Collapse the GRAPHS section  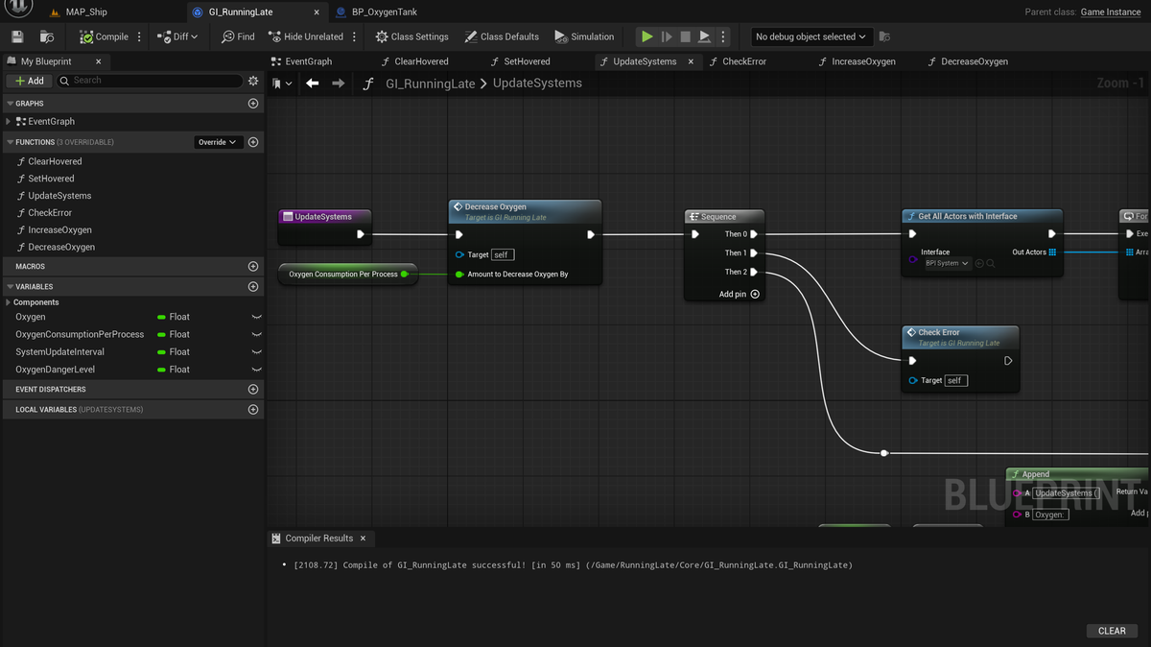[11, 103]
